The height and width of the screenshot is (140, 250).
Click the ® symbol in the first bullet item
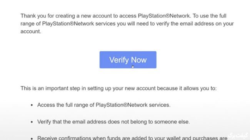click(x=125, y=105)
